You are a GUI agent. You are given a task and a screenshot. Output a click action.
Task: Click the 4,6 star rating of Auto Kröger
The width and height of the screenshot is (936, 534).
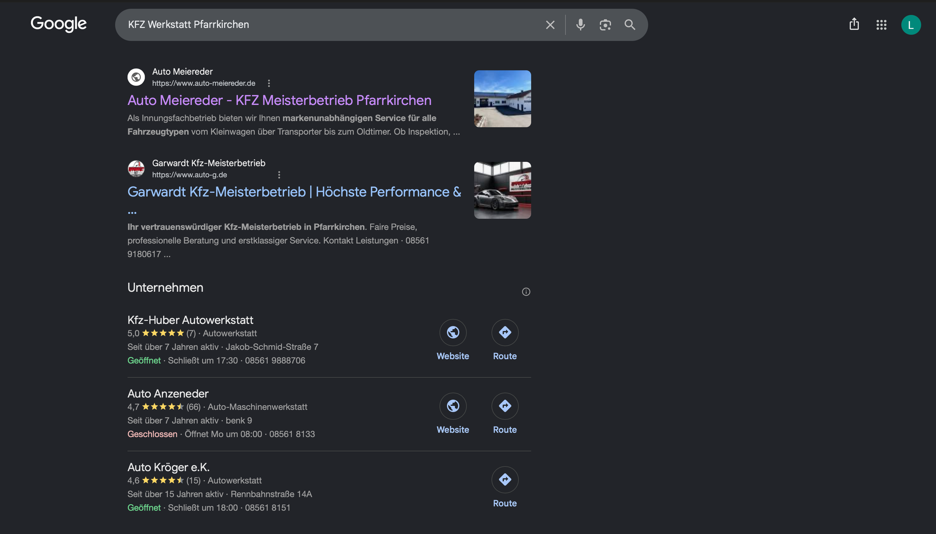point(164,480)
